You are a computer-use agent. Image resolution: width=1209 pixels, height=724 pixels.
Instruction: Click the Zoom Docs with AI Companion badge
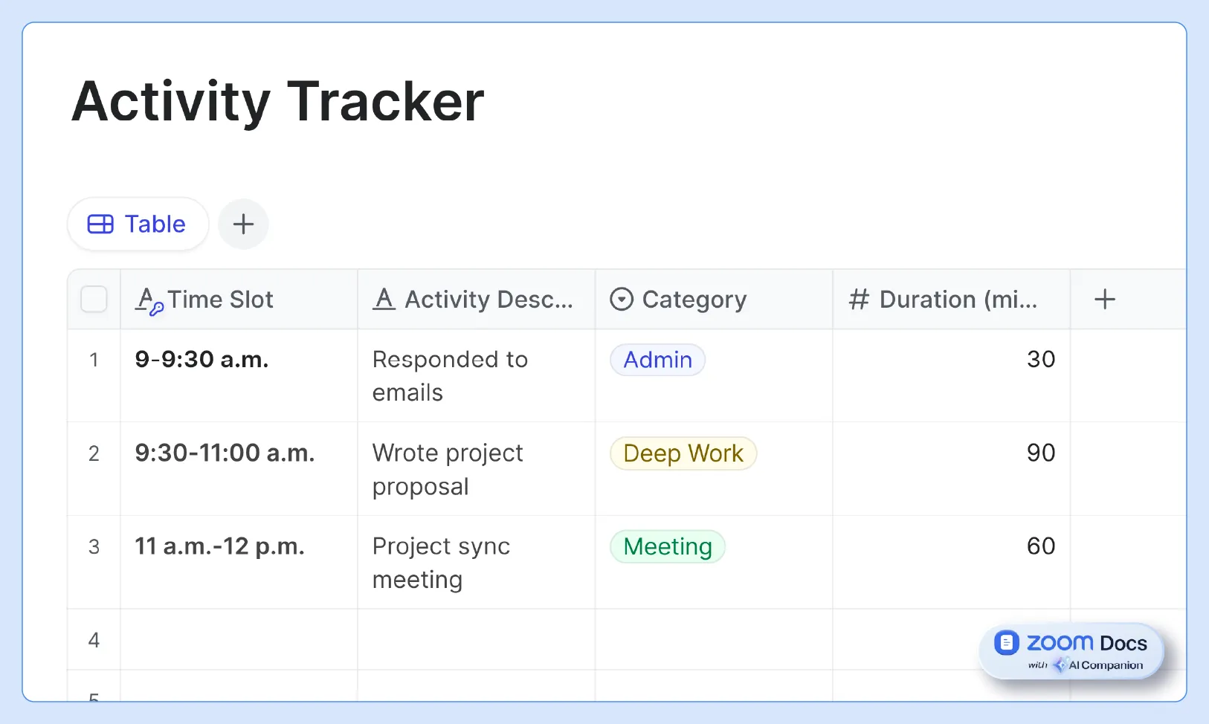pos(1071,650)
